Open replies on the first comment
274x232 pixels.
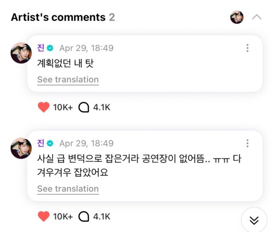click(x=84, y=107)
